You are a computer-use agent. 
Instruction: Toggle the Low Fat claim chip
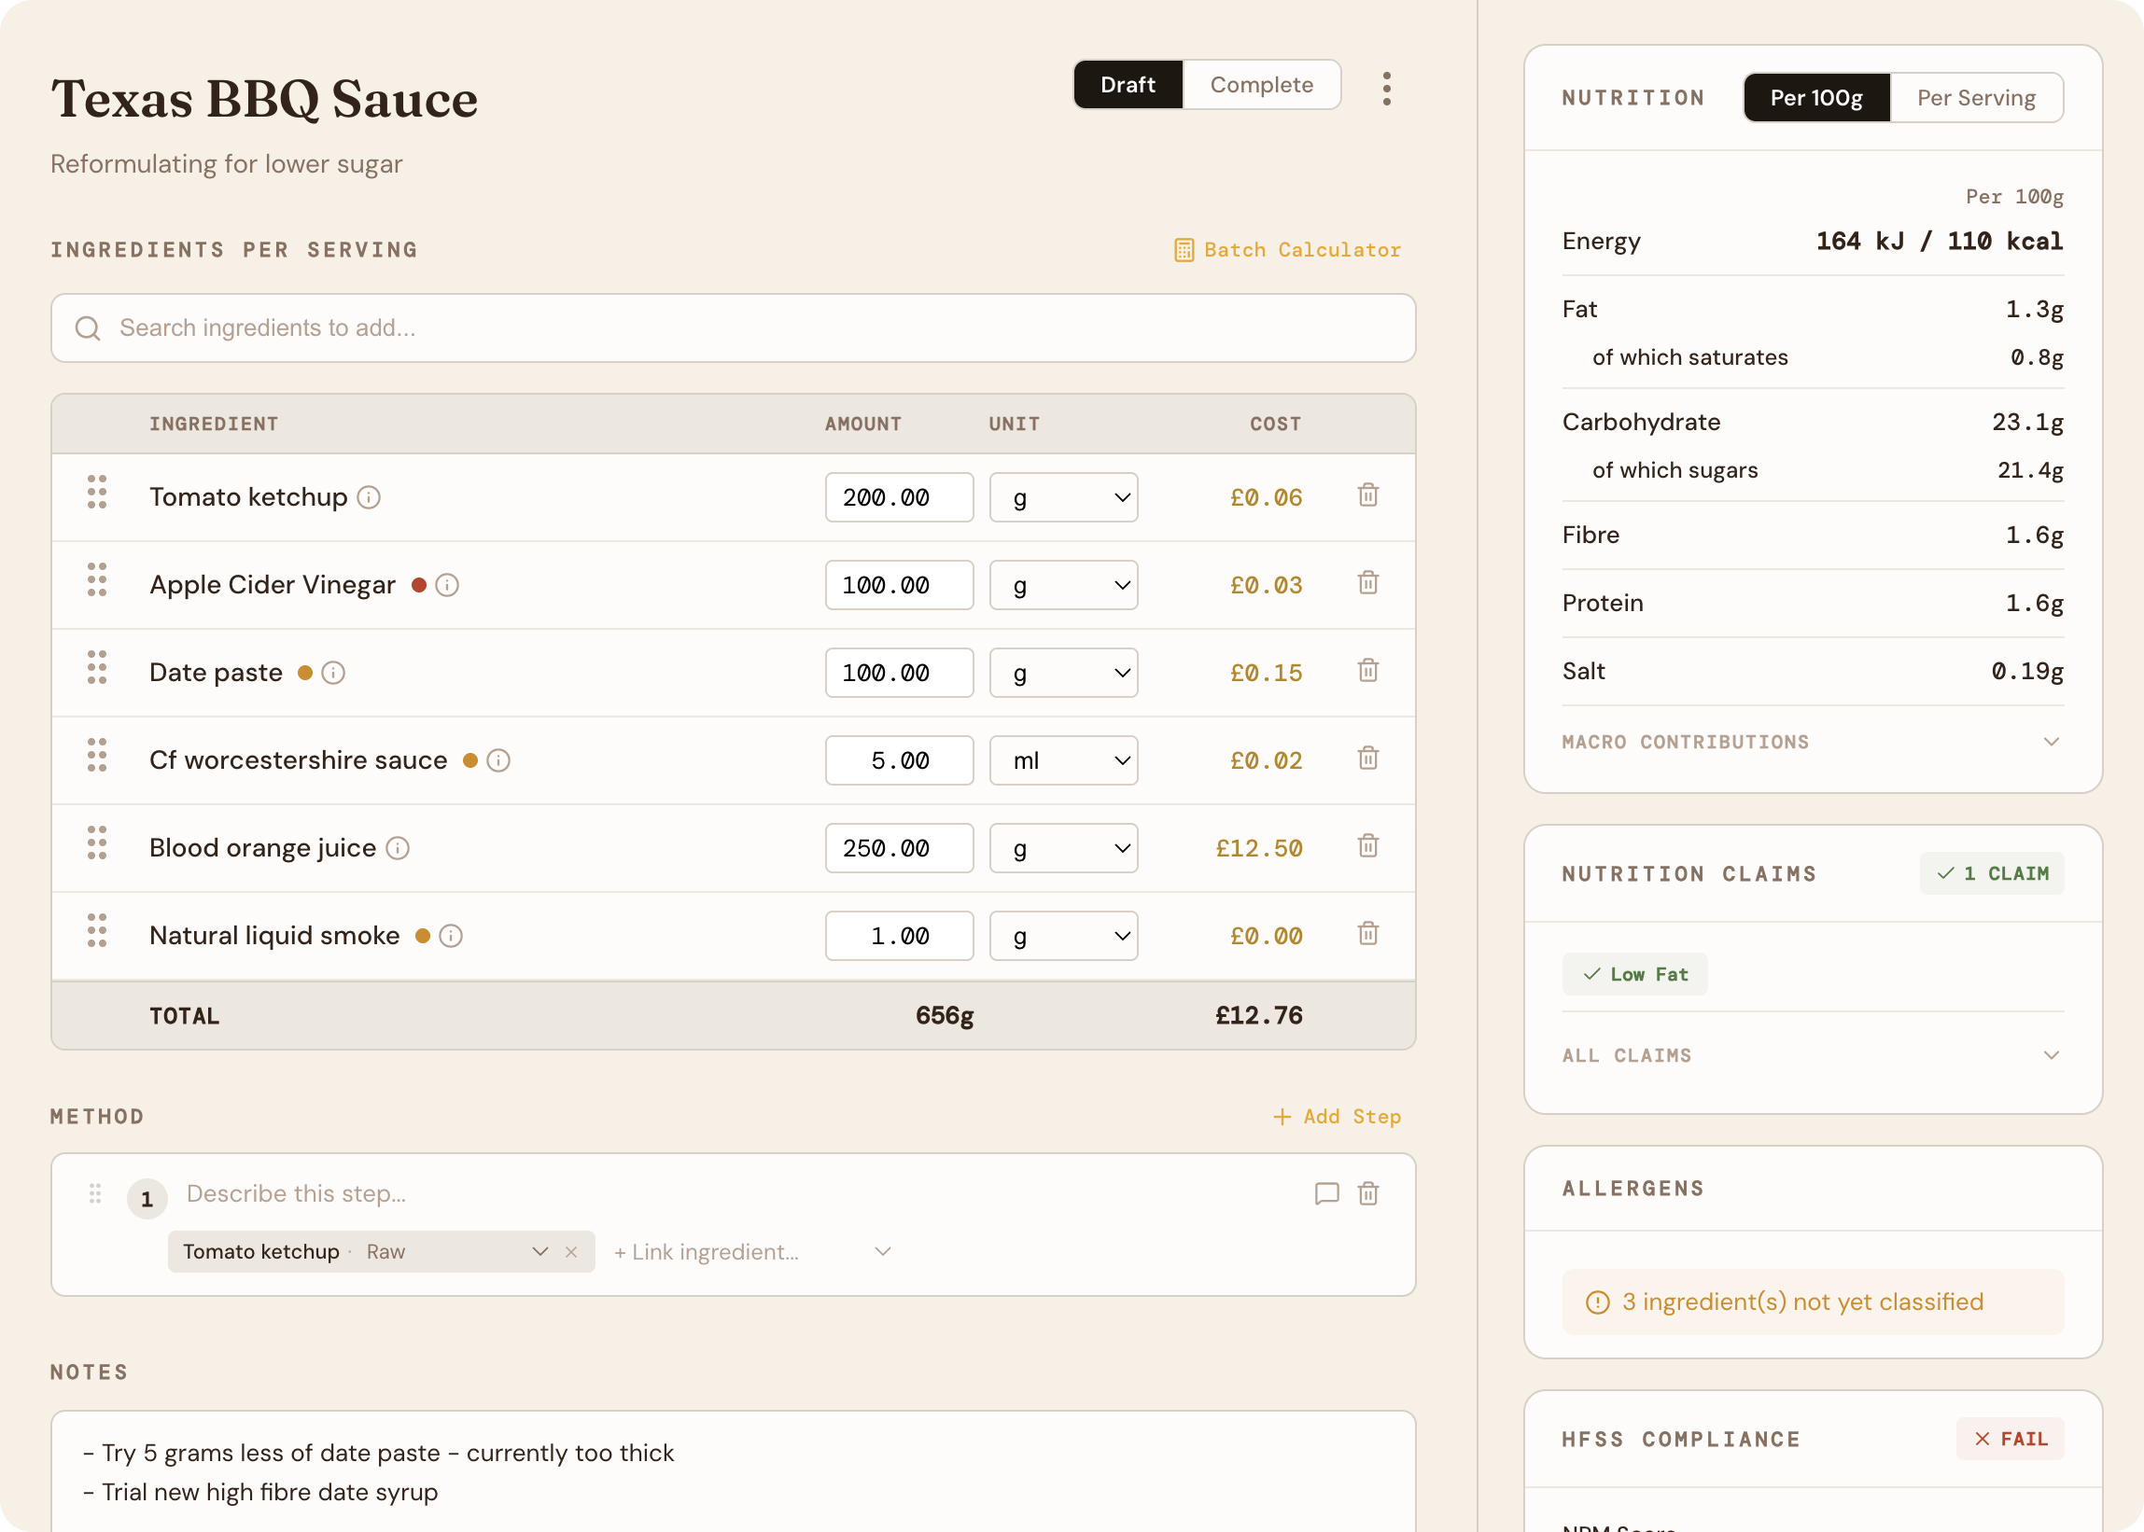[1635, 973]
